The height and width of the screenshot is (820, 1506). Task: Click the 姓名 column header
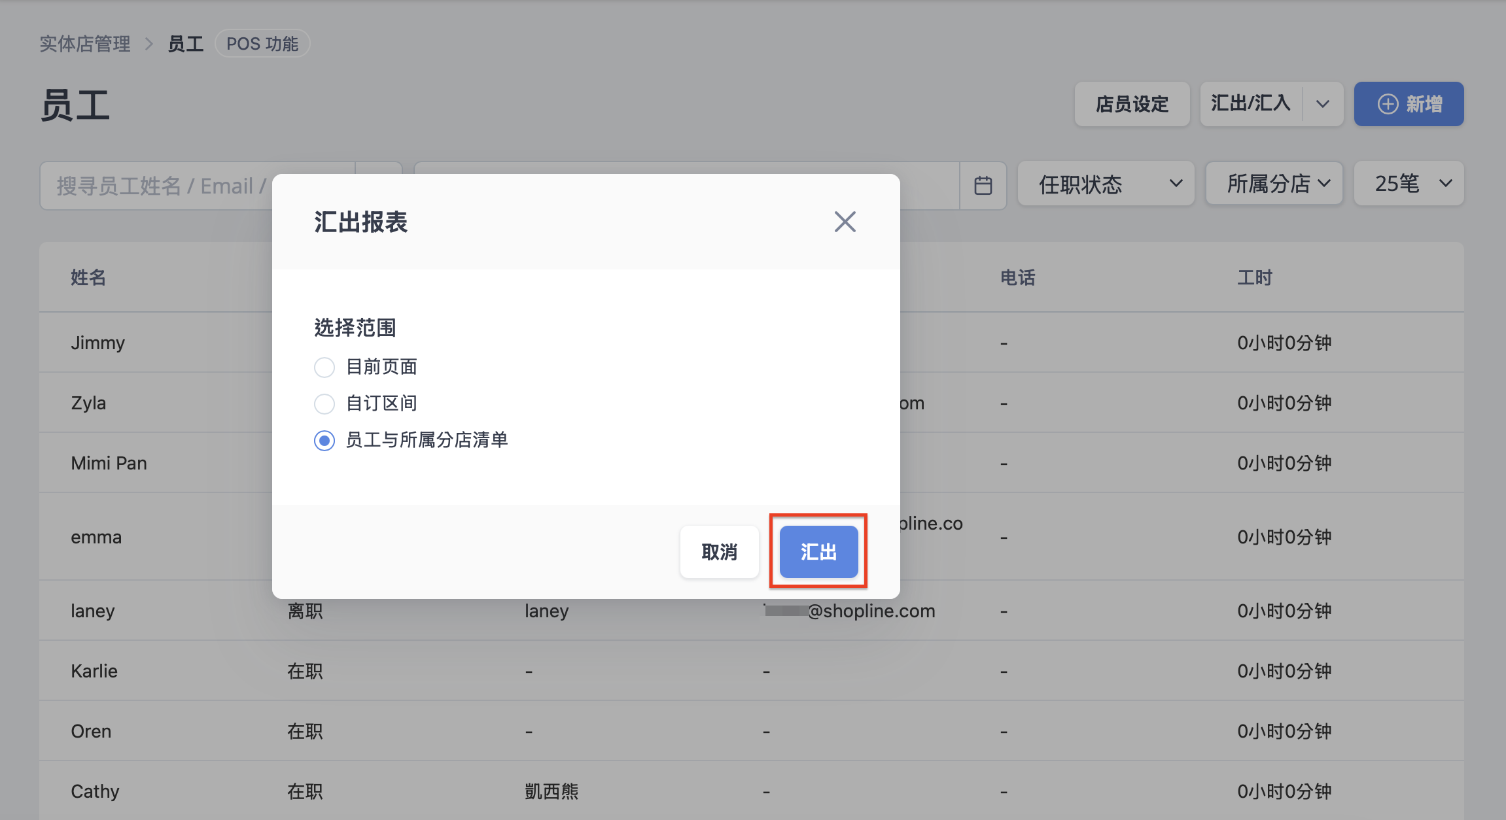88,277
